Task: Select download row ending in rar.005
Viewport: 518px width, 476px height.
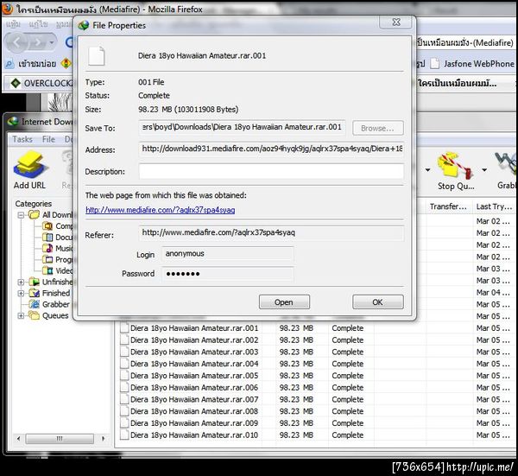Action: (317, 376)
